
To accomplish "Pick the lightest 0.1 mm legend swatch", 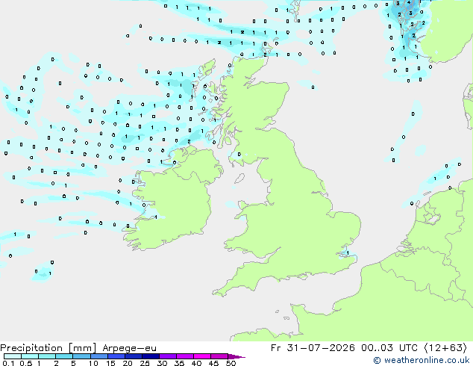I will click(13, 356).
